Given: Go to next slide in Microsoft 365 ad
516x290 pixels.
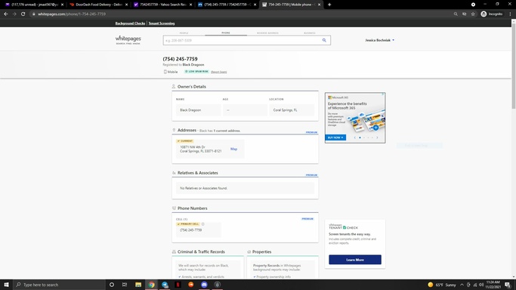Looking at the screenshot, I should [x=377, y=137].
